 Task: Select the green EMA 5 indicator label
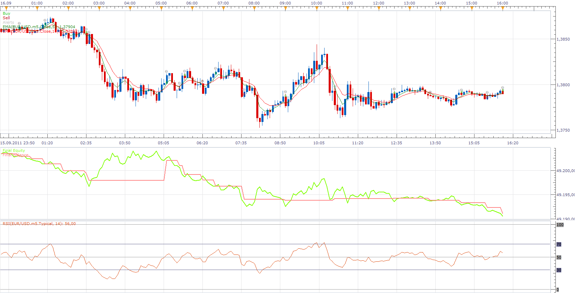[39, 27]
